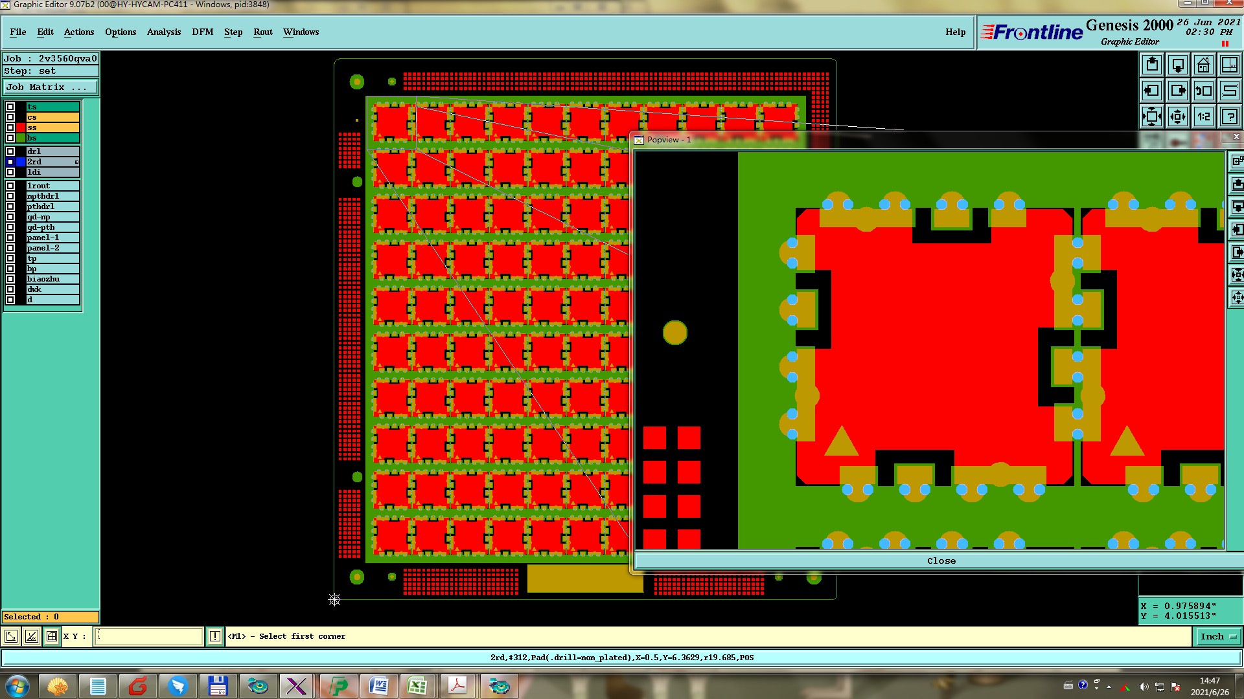Click the zoom out arrows icon

coord(1178,116)
